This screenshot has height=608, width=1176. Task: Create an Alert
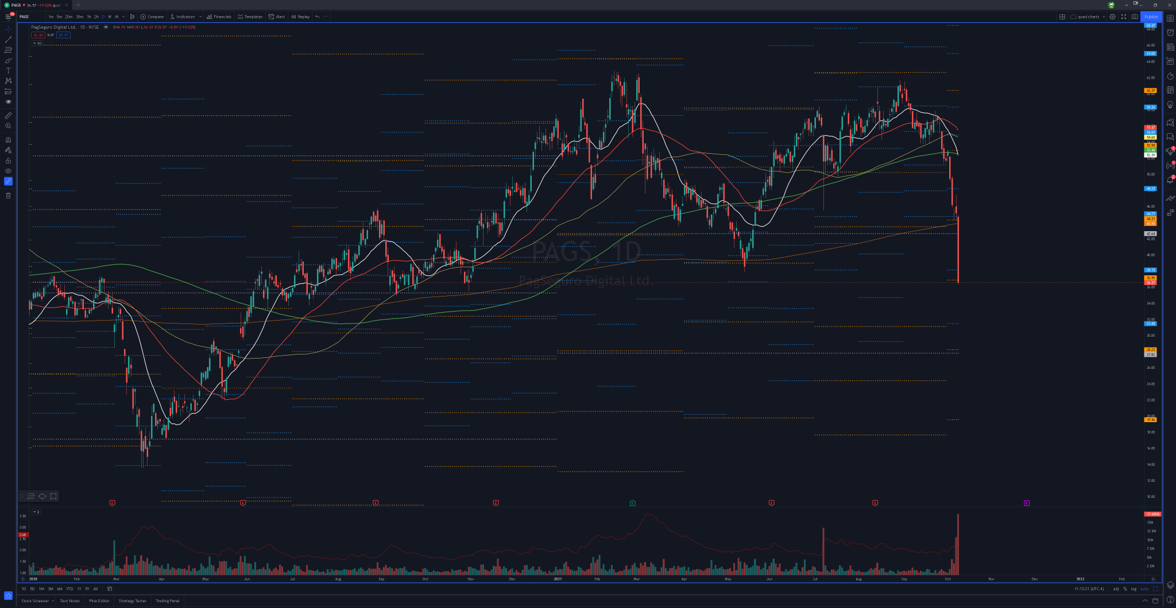tap(277, 17)
